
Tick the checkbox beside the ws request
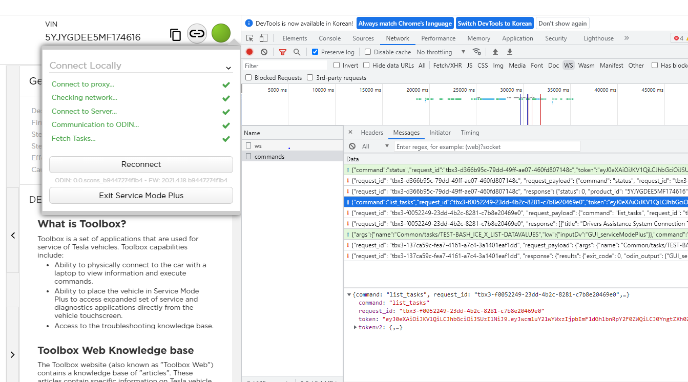[248, 145]
